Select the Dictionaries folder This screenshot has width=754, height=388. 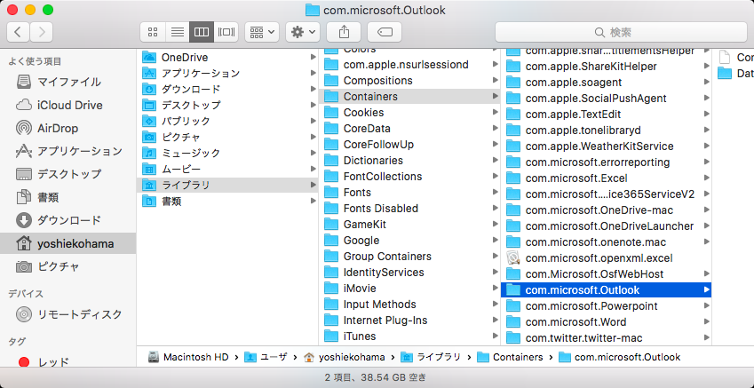point(409,161)
